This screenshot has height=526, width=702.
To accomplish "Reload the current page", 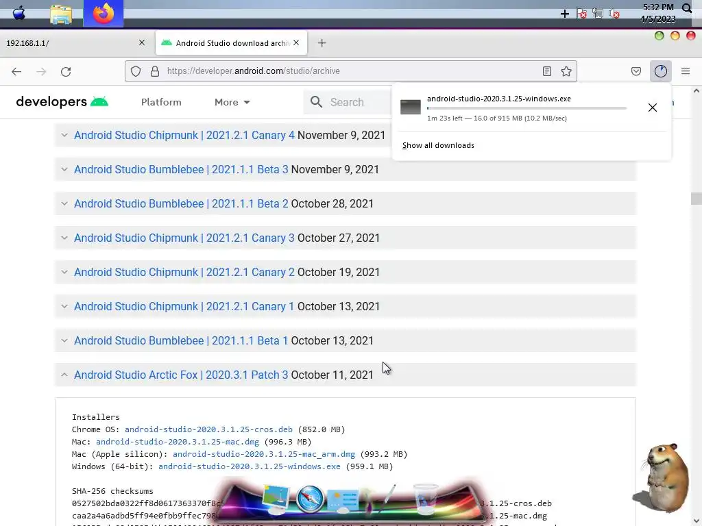I will point(66,71).
